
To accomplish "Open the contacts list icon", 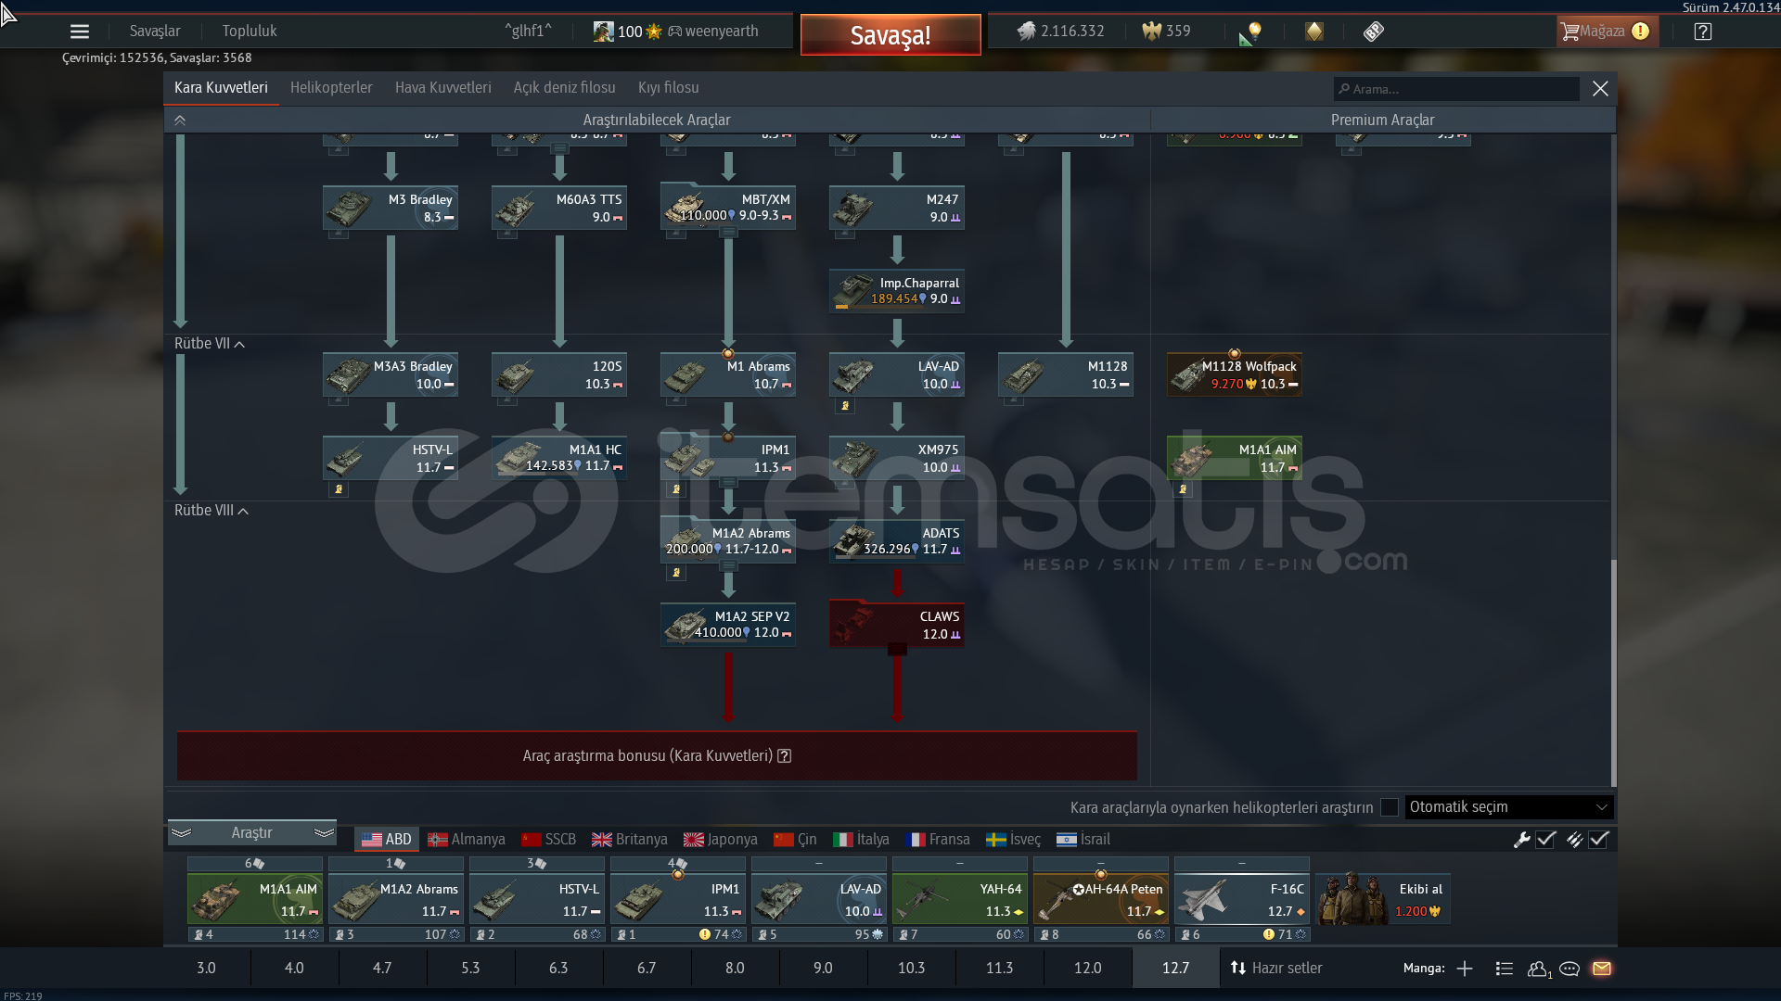I will tap(1505, 969).
